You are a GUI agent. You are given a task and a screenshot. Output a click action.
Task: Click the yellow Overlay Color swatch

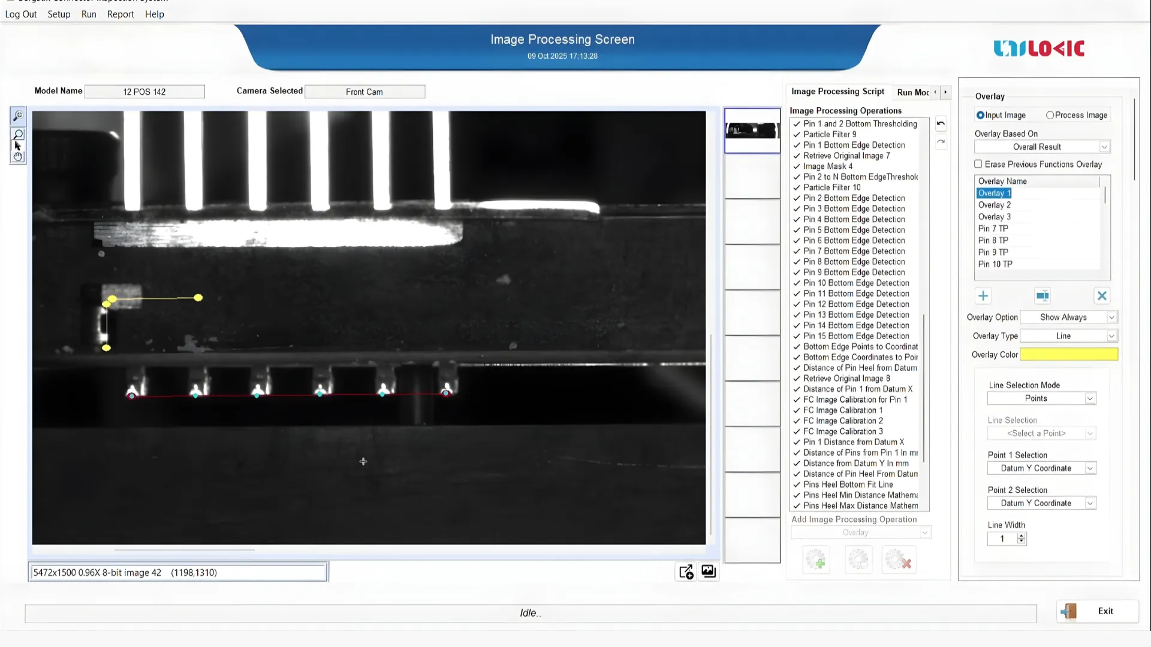[1068, 355]
